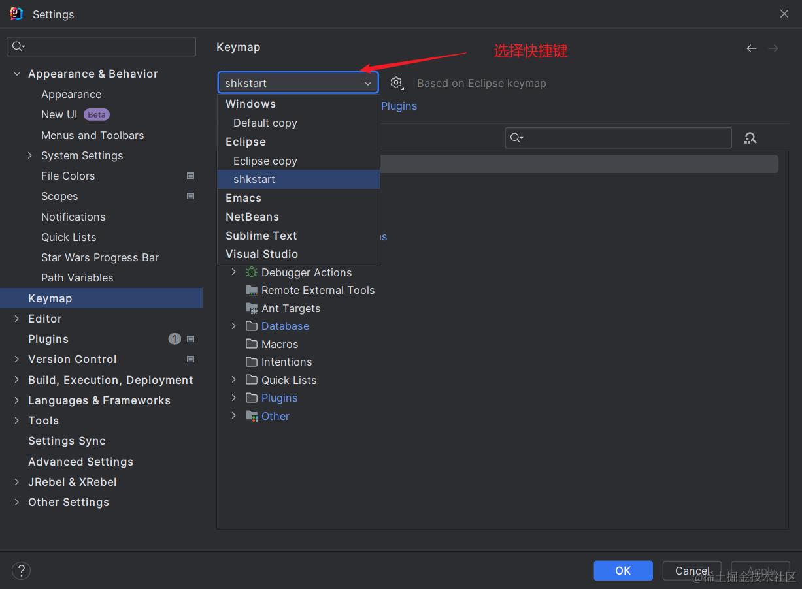Choose Emacs keymap from list
The width and height of the screenshot is (802, 589).
pyautogui.click(x=299, y=198)
